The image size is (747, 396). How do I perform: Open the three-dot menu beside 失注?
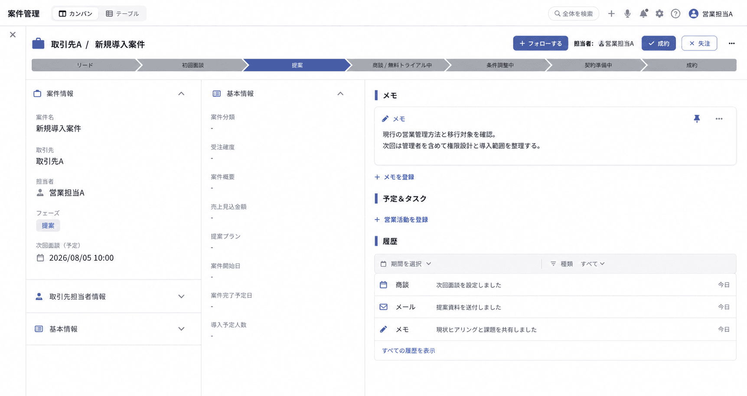(731, 43)
